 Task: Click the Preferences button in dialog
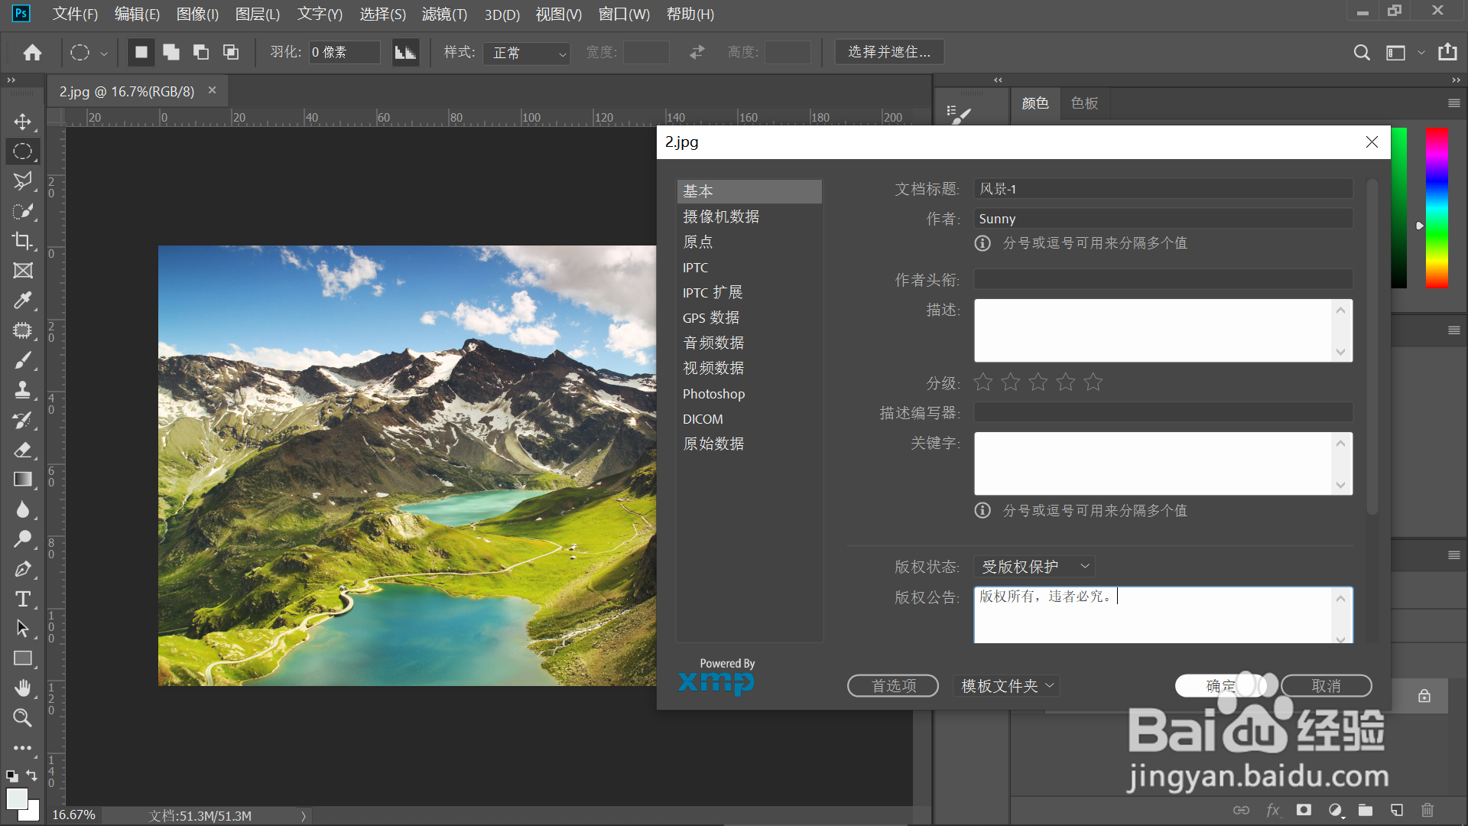[892, 686]
